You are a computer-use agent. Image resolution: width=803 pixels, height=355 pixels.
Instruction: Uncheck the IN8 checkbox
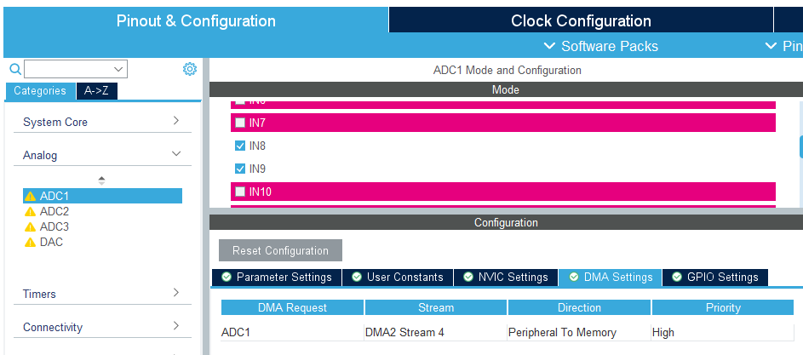(x=239, y=146)
